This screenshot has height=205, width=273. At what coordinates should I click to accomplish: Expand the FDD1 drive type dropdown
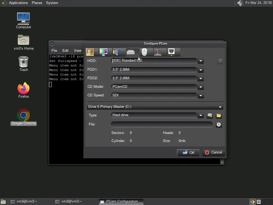coord(201,70)
